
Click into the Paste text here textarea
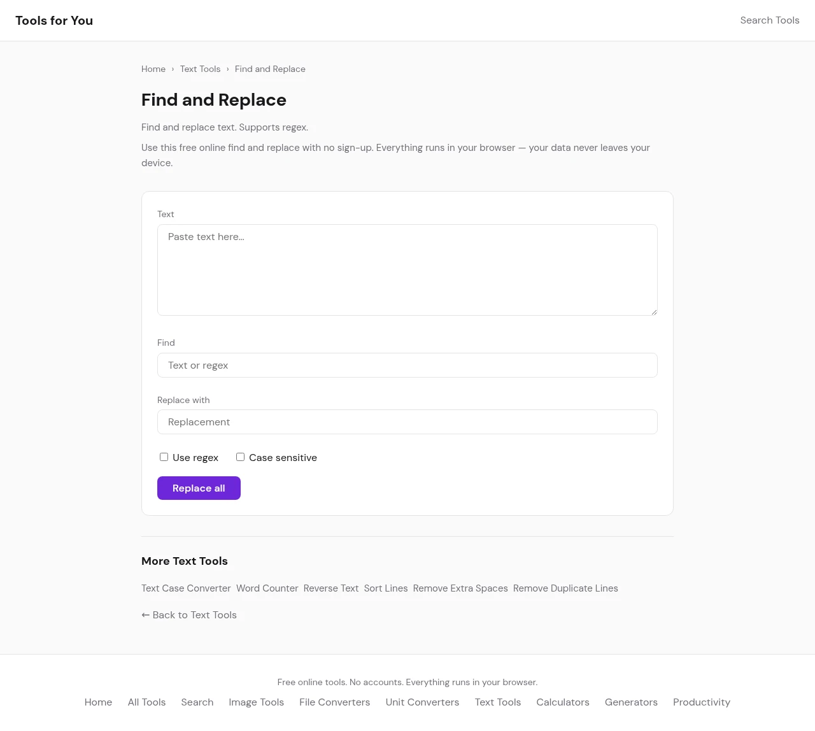407,269
